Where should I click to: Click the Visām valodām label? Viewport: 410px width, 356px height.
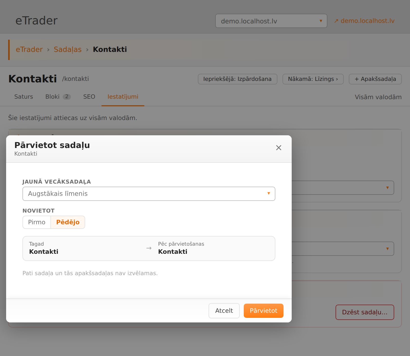[378, 97]
